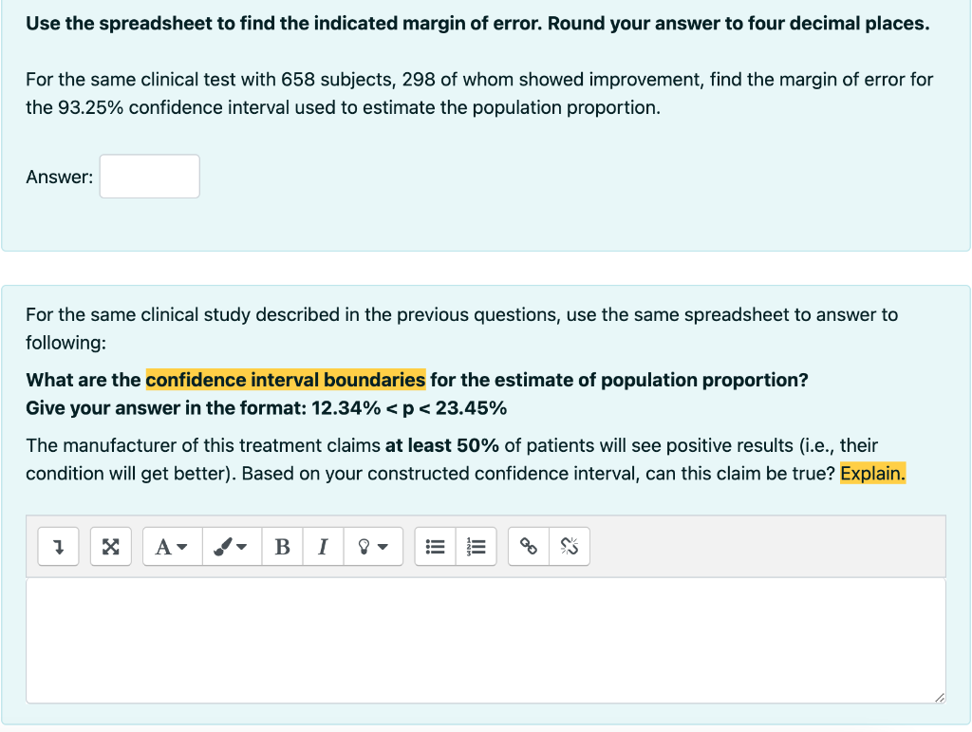Insert a numbered list
Screen dimensions: 972x732
pyautogui.click(x=477, y=546)
